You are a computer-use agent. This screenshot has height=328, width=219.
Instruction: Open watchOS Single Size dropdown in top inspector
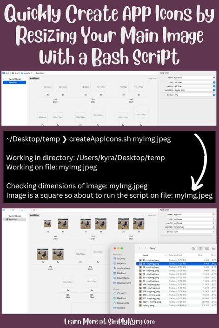pos(194,90)
